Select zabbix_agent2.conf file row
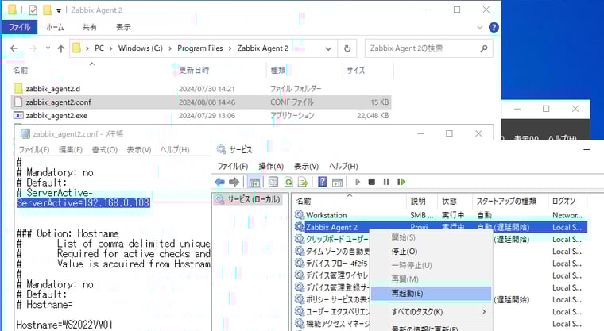 201,102
